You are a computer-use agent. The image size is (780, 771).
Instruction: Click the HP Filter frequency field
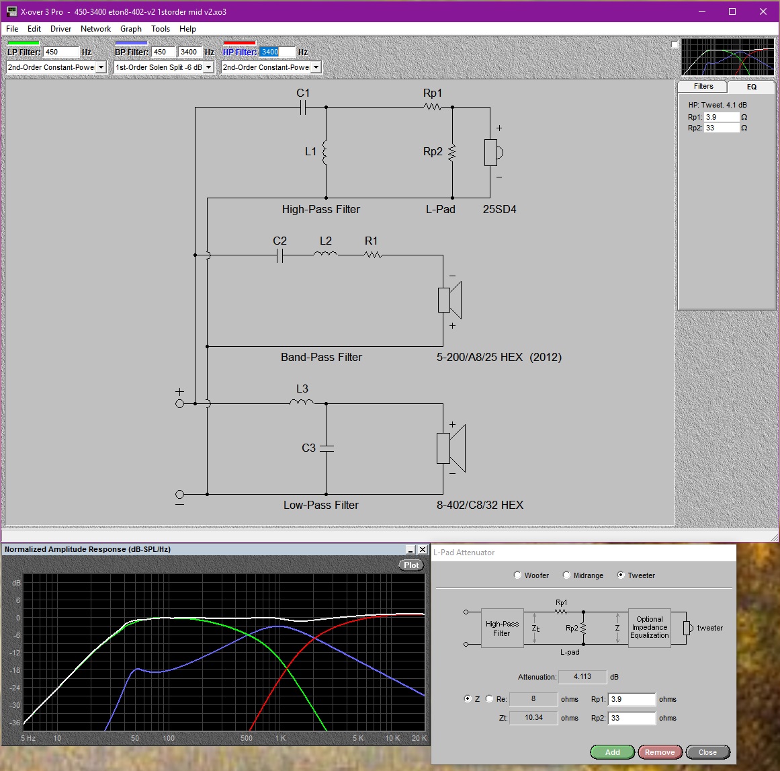(277, 52)
